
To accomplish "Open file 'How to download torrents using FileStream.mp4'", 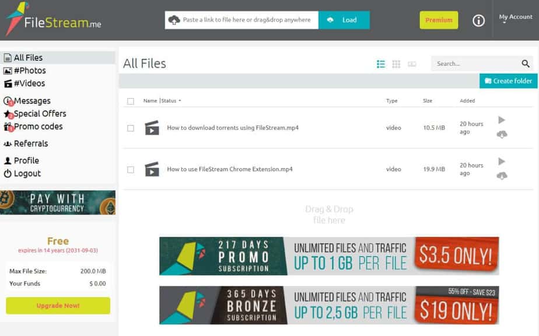I will pos(233,128).
